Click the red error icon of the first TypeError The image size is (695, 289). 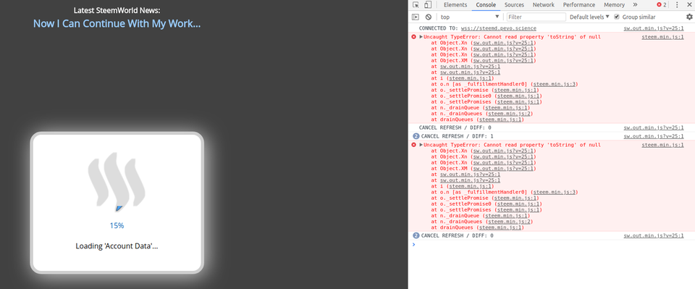(414, 37)
